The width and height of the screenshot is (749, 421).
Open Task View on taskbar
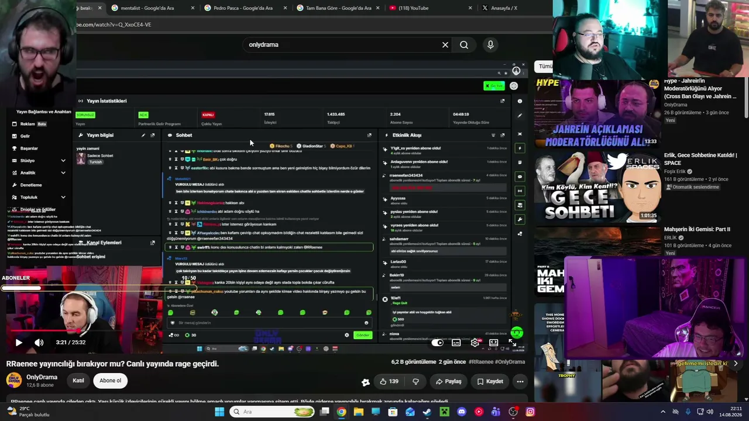(x=325, y=412)
